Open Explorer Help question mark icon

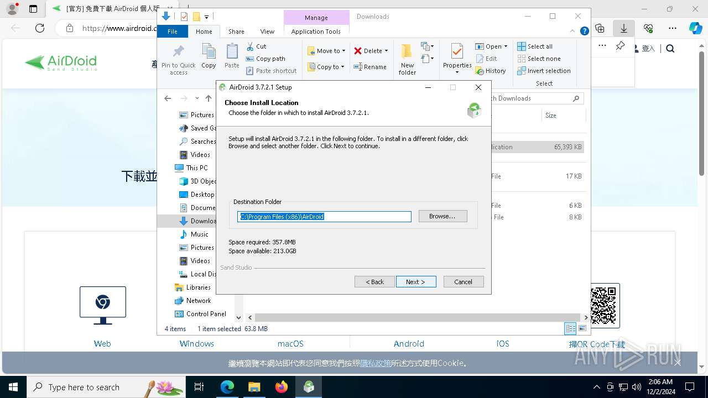click(x=584, y=31)
